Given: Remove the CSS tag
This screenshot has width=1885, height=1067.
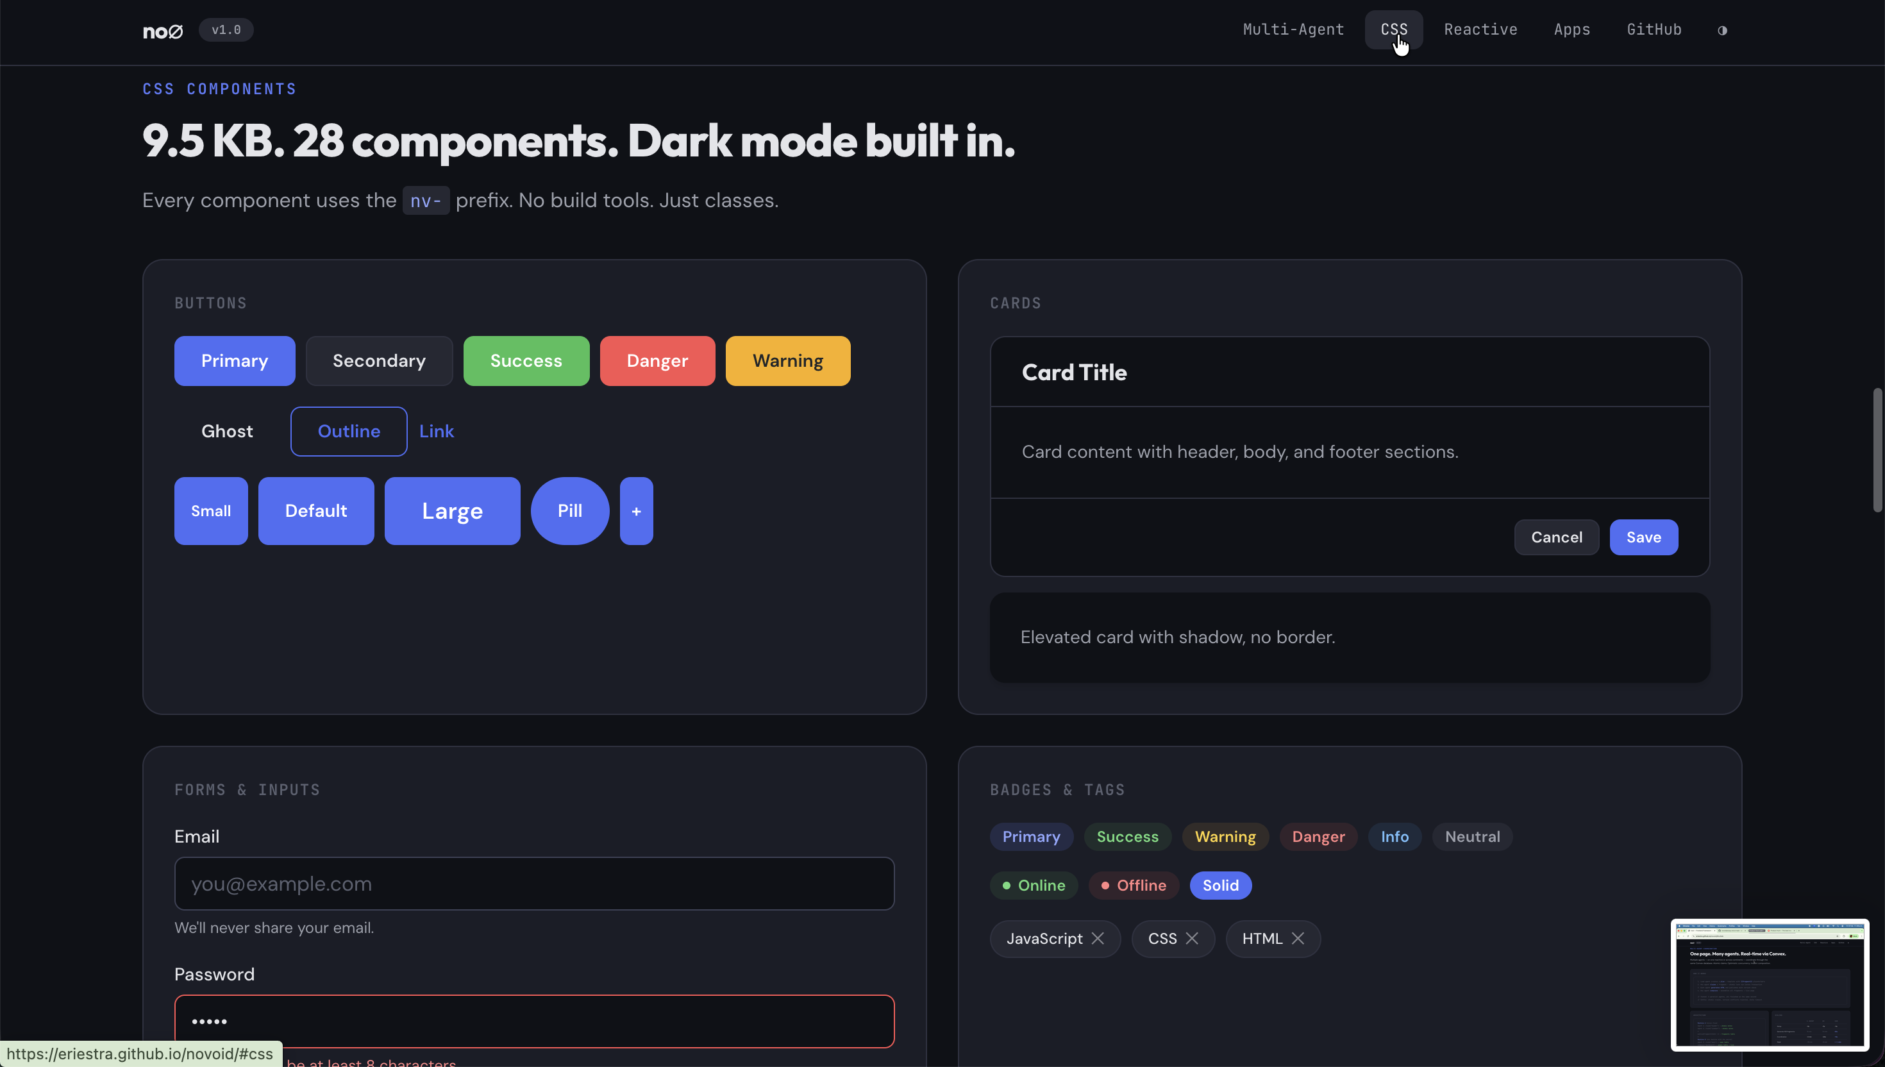Looking at the screenshot, I should click(1192, 938).
